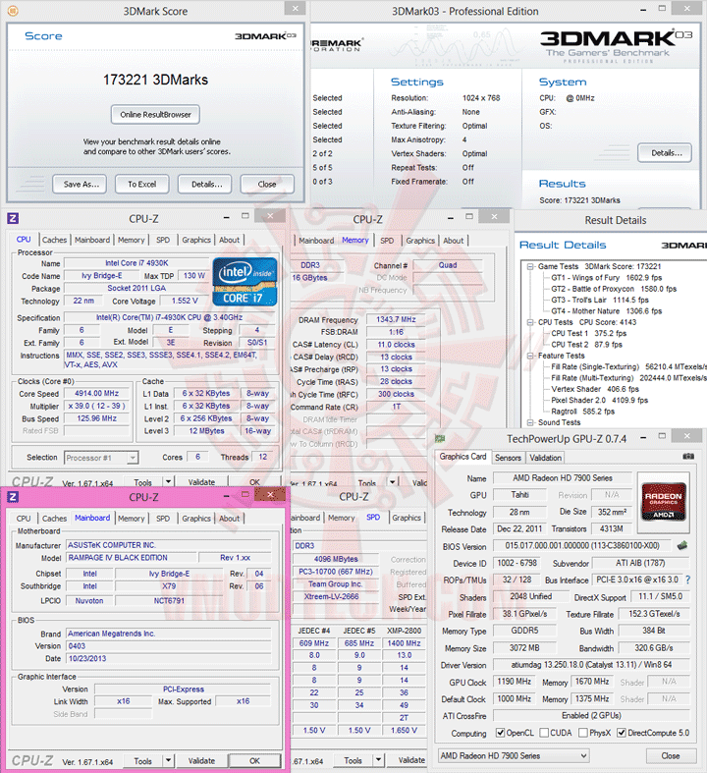Click the ATI CrossFire Enabled (2 GPUs) field
The width and height of the screenshot is (707, 773).
tap(591, 715)
